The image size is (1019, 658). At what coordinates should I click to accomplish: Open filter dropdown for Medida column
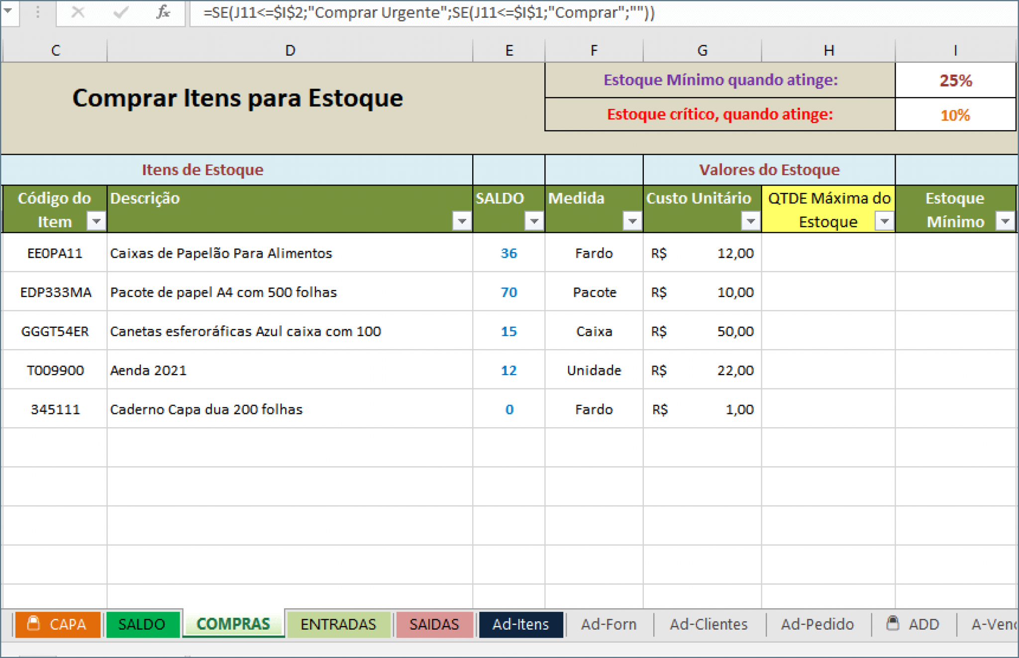632,220
